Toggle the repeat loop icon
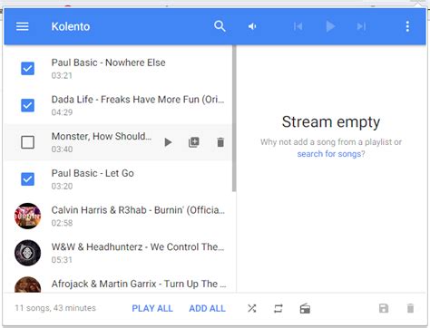Image resolution: width=430 pixels, height=328 pixels. 279,308
